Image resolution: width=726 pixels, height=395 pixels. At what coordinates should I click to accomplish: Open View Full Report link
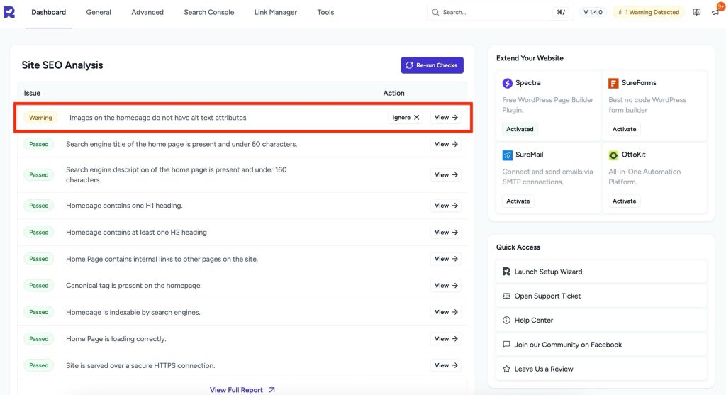pyautogui.click(x=242, y=390)
